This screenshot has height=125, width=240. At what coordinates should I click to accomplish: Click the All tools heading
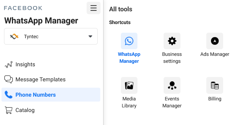point(121,9)
